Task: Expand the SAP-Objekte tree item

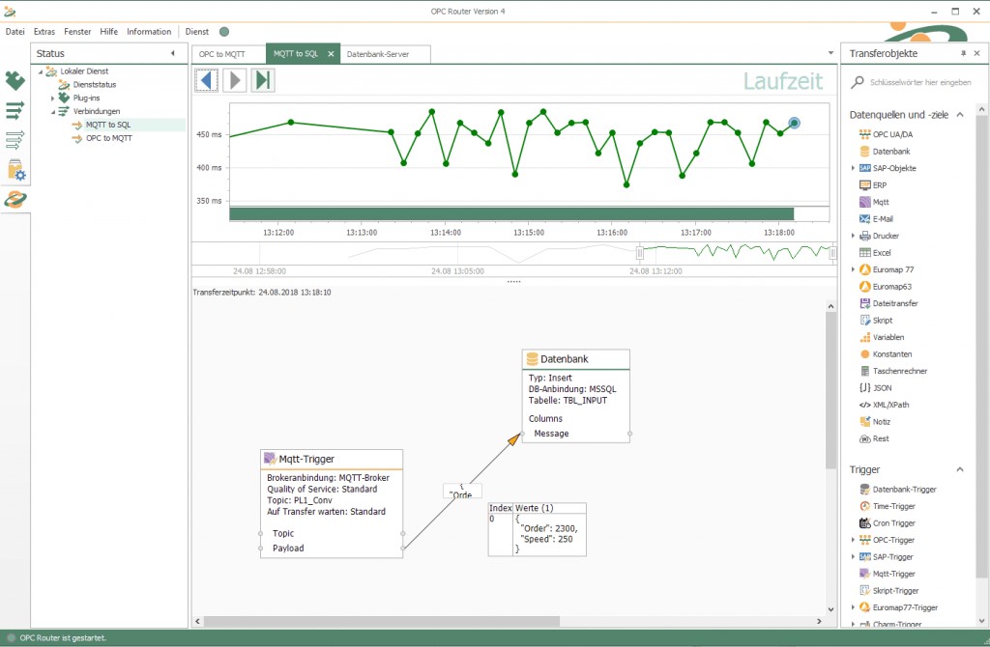Action: click(853, 168)
